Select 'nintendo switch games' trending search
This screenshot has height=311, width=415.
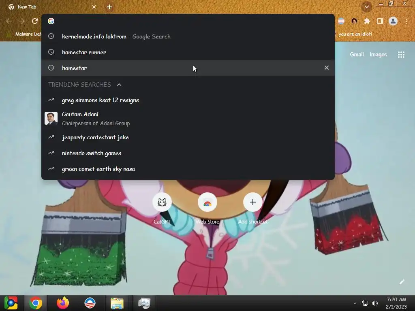click(x=188, y=153)
